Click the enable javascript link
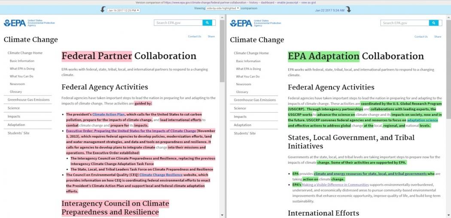 287,2
